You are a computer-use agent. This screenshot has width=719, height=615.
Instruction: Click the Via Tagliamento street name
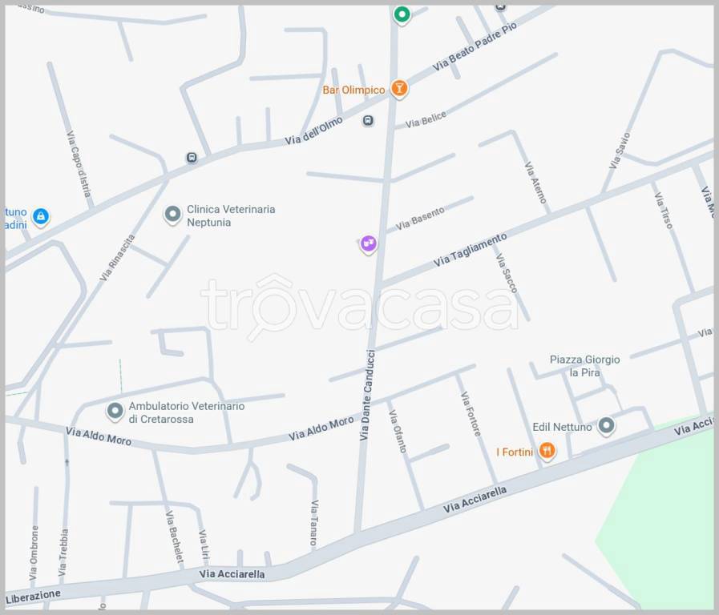tap(470, 250)
